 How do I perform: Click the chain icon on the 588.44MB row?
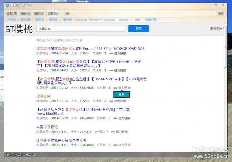coord(115,88)
